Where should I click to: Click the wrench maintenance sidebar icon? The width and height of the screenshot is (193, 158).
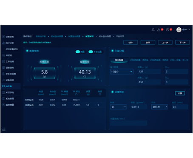click(3, 80)
